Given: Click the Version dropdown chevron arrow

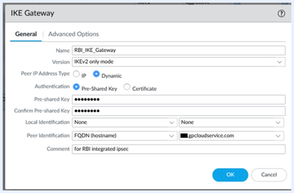Looking at the screenshot, I should (279, 62).
